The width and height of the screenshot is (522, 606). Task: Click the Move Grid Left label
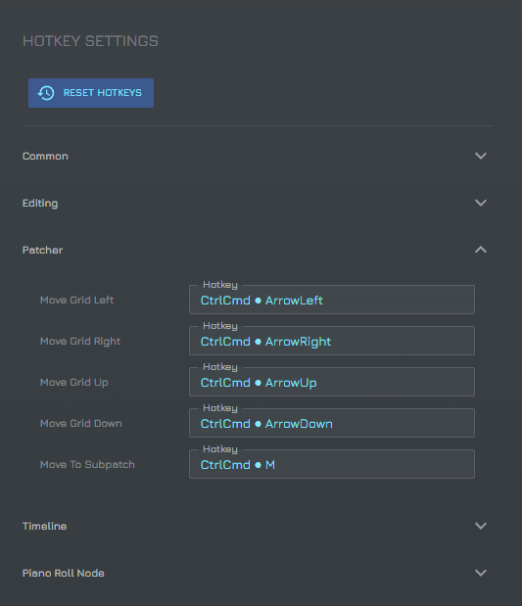77,300
